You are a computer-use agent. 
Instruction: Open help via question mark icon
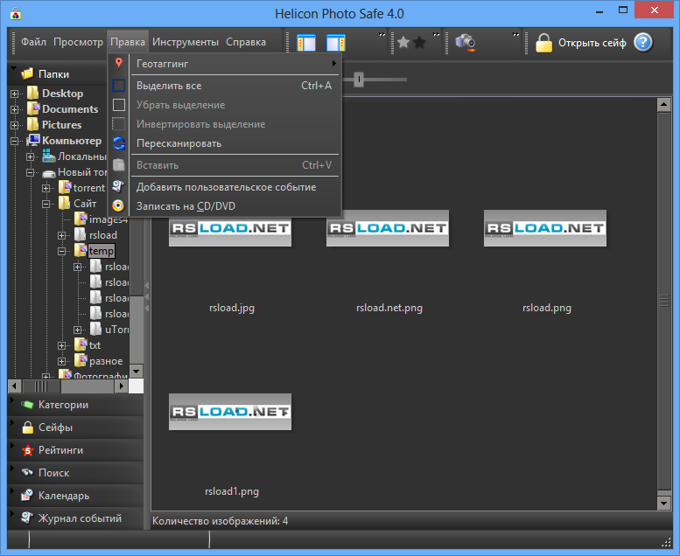[642, 43]
